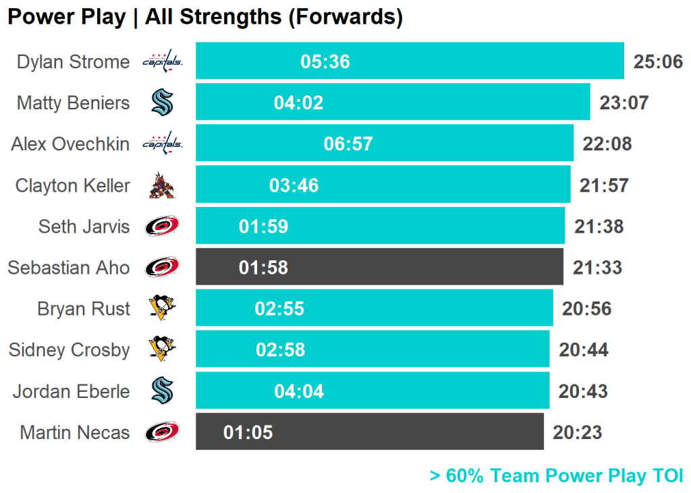Image resolution: width=691 pixels, height=493 pixels.
Task: Select the Kraken logo next to Matty Beniers
Action: coord(162,103)
